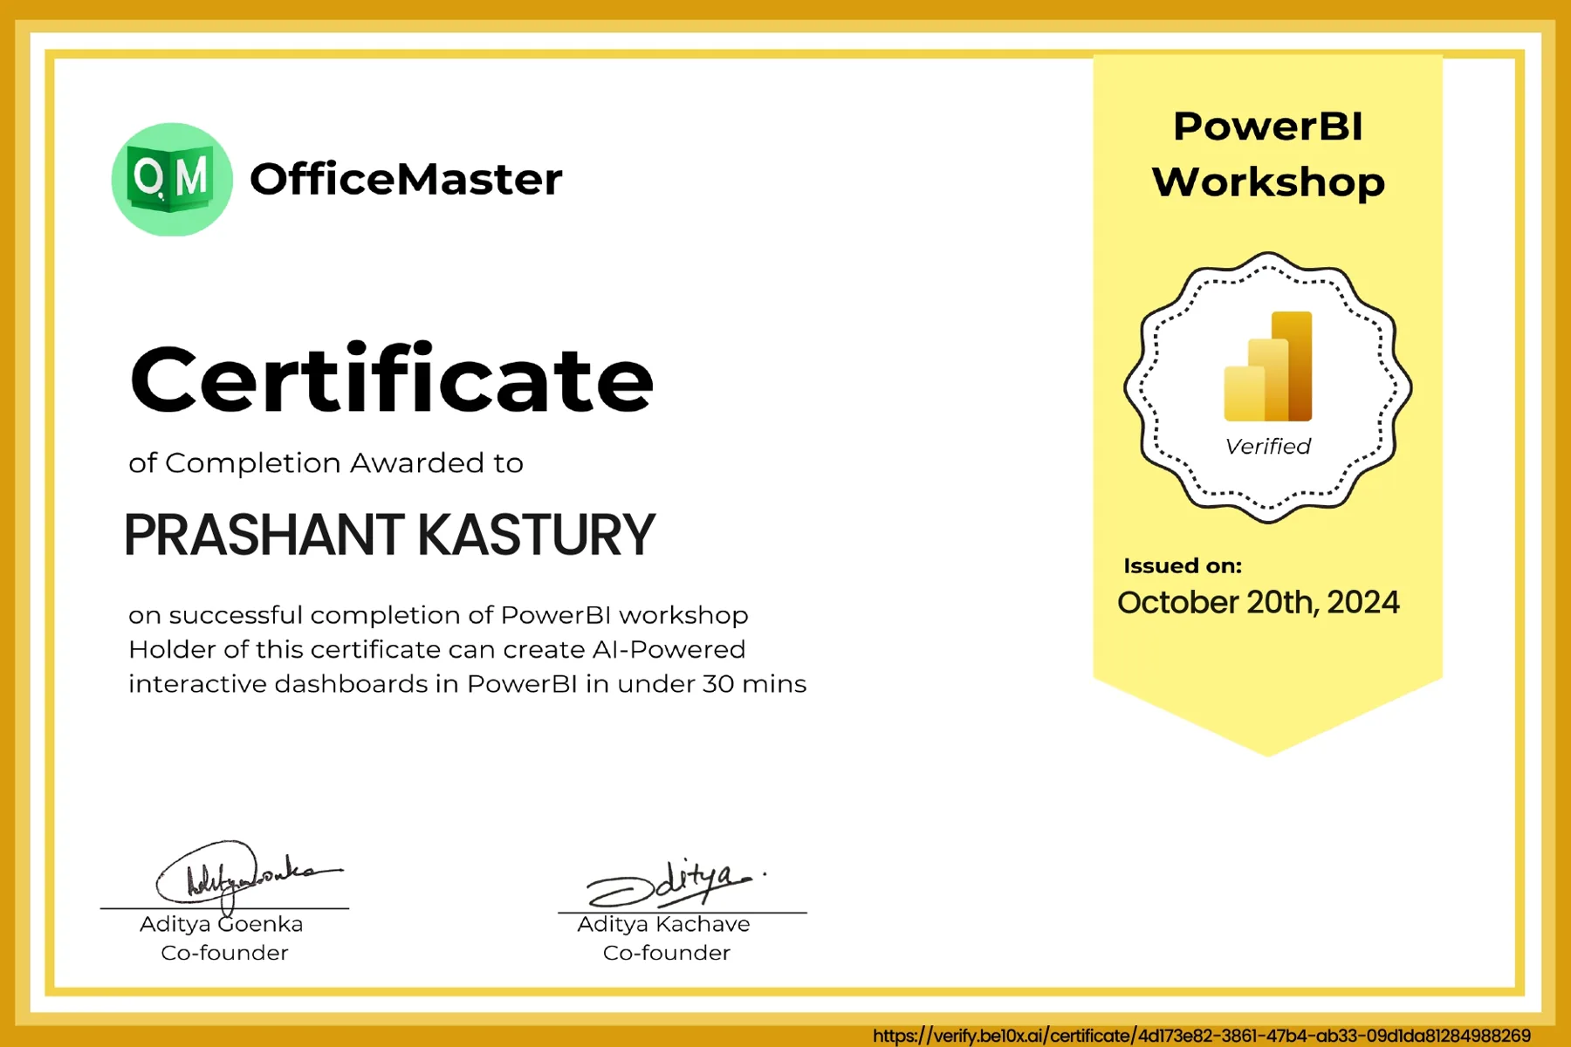Click 'interactive dashboards in PowerBI in under 30 mins' line
1571x1047 pixels.
tap(467, 683)
